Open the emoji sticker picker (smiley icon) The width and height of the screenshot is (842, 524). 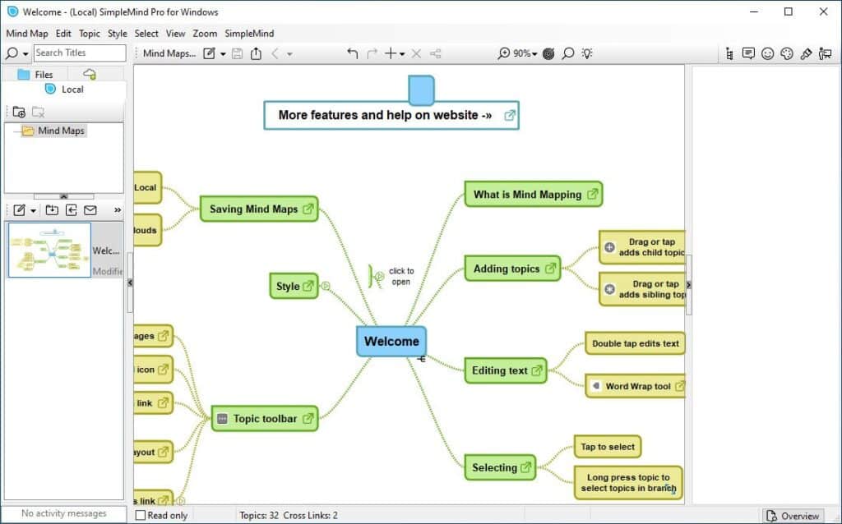click(767, 53)
